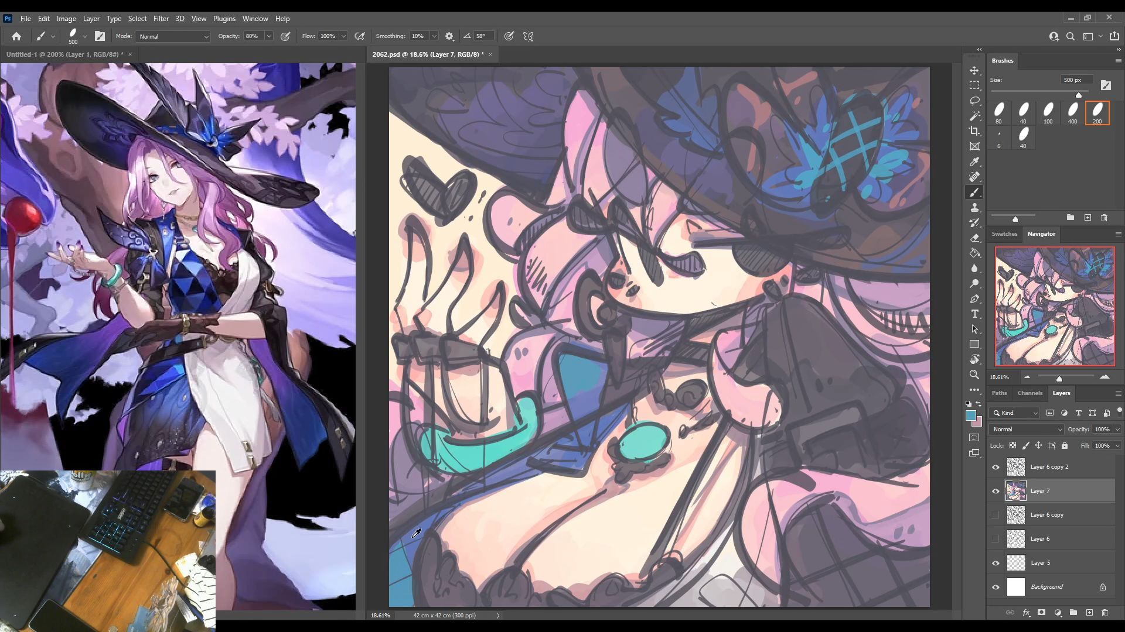1125x632 pixels.
Task: Open the layer Kind filter dropdown
Action: click(1015, 413)
